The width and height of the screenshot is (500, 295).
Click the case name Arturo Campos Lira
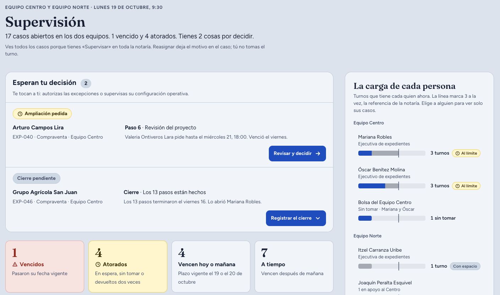[38, 128]
